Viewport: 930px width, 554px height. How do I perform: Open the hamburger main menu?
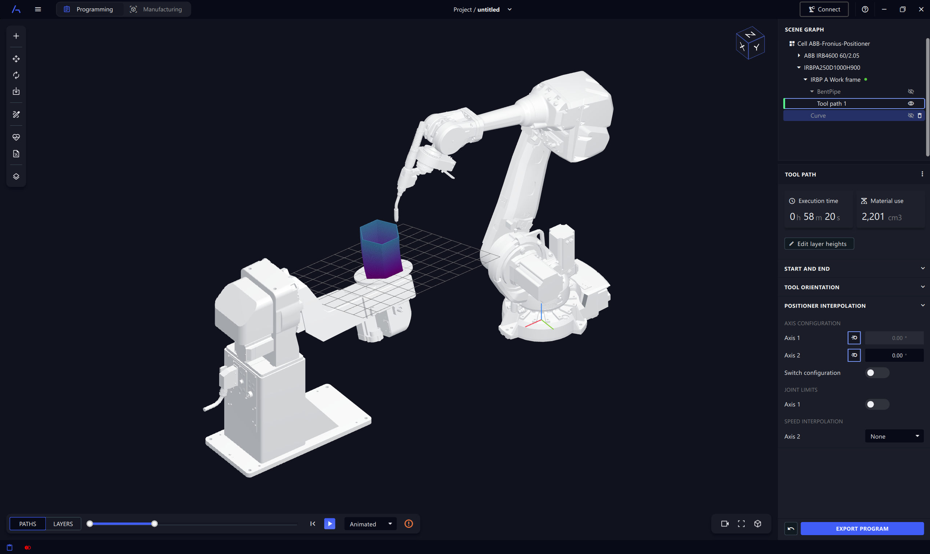[x=38, y=9]
